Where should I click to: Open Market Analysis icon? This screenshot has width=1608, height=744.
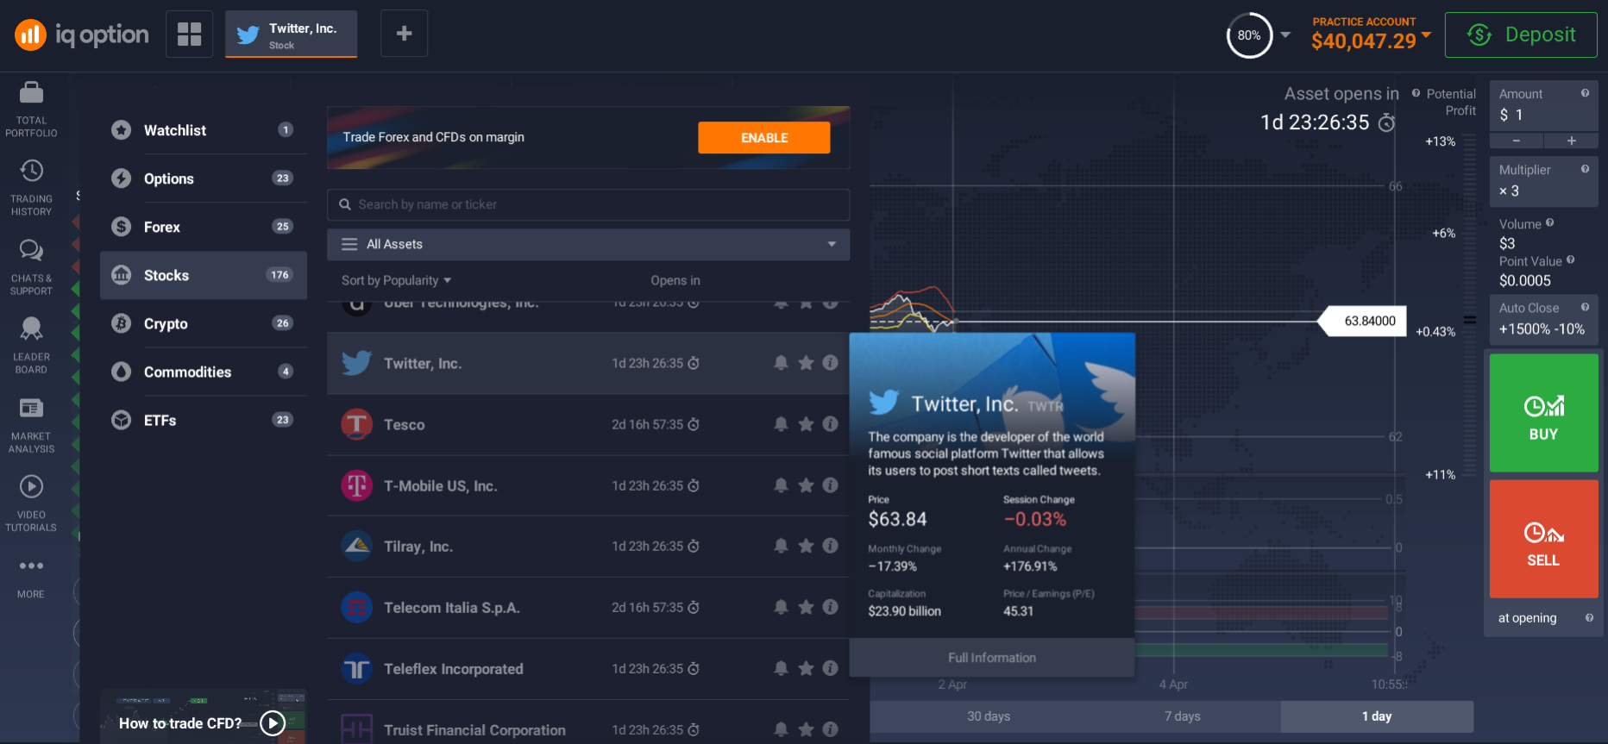[x=31, y=409]
